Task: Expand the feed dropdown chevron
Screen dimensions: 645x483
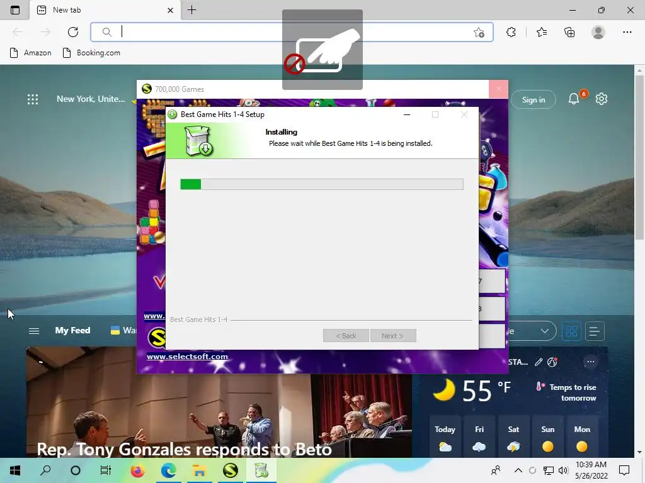Action: [545, 331]
